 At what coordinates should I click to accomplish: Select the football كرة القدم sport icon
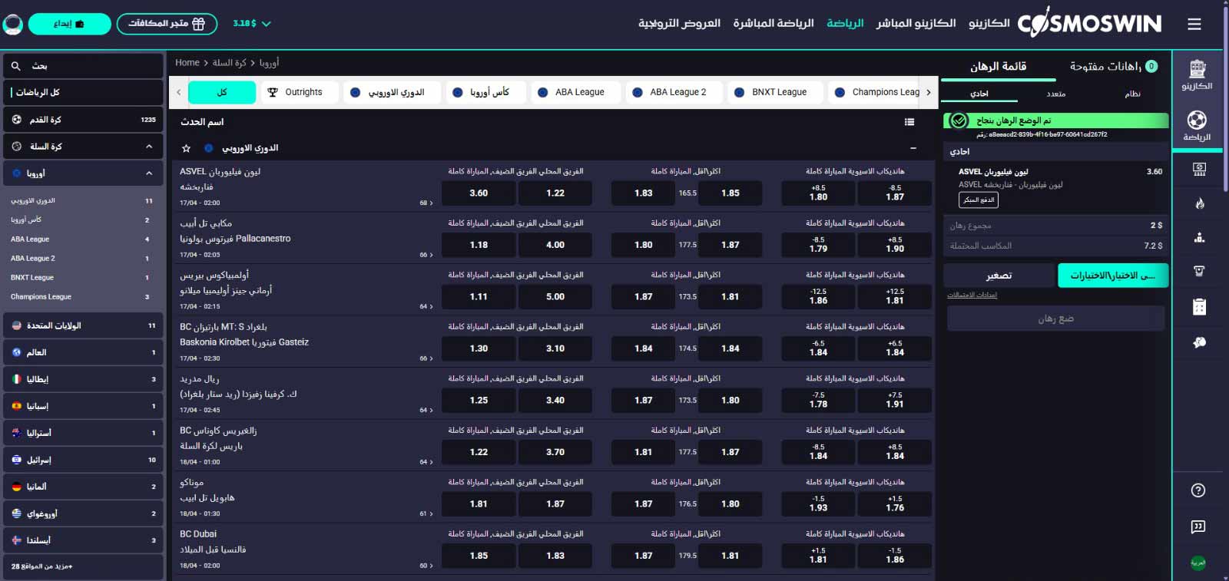(x=17, y=120)
